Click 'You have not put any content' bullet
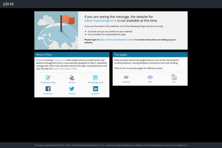This screenshot has width=222, height=148. point(110,31)
